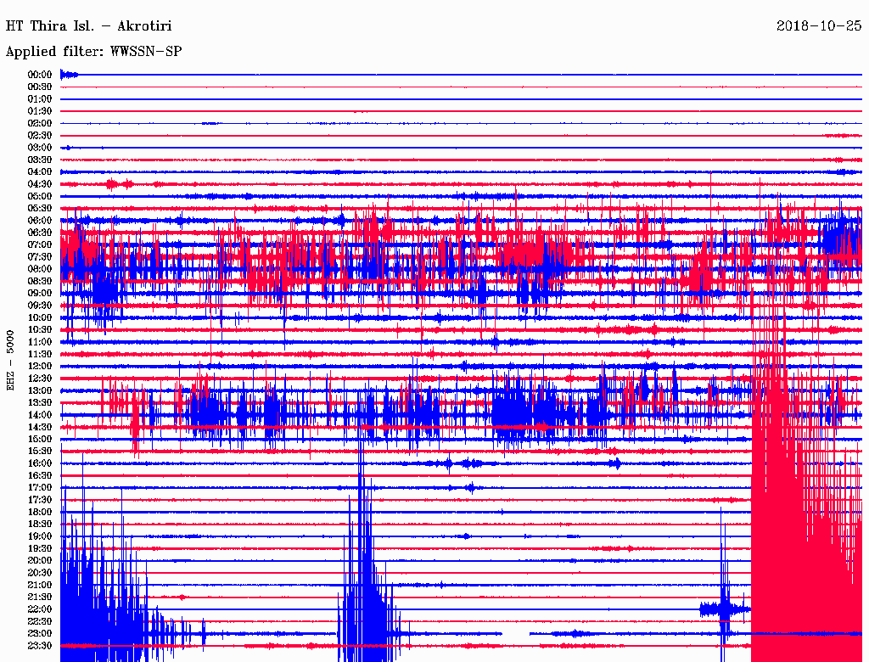Click the 05:30 time label

[40, 208]
